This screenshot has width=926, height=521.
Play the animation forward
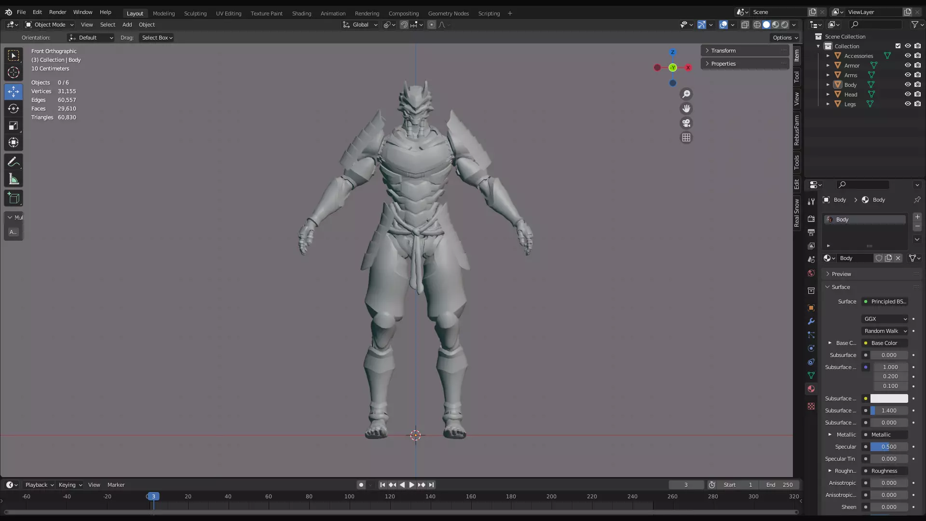(411, 485)
